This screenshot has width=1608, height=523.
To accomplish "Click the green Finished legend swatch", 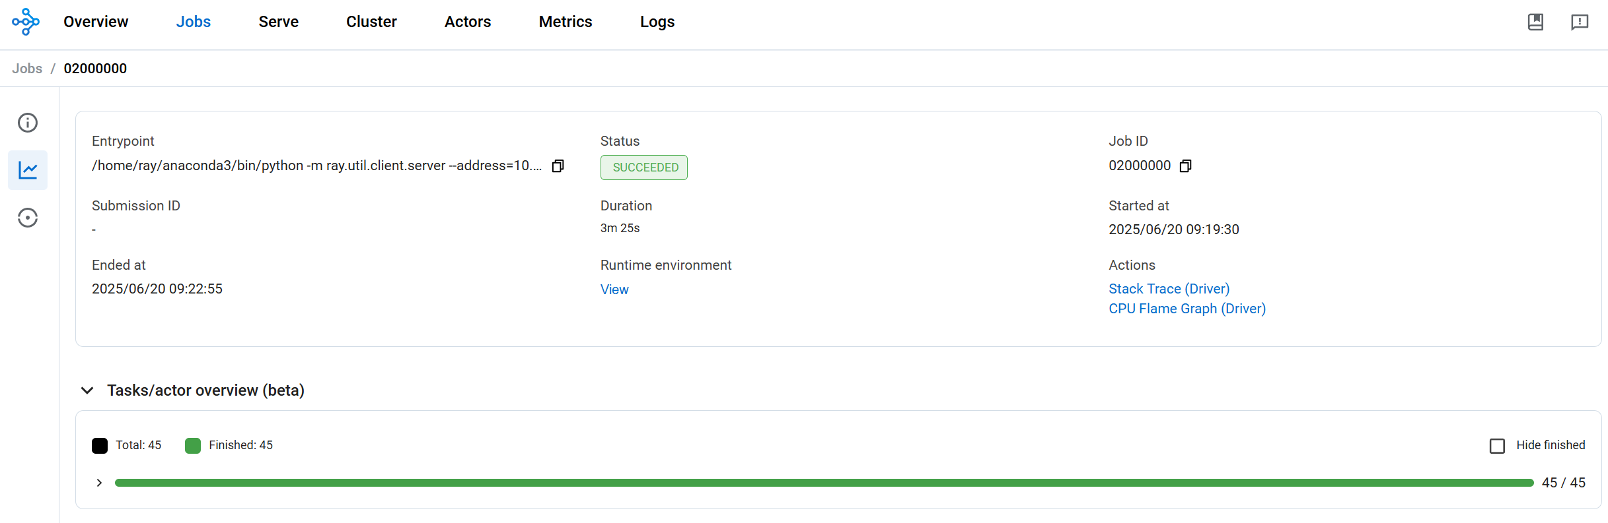I will click(x=193, y=446).
